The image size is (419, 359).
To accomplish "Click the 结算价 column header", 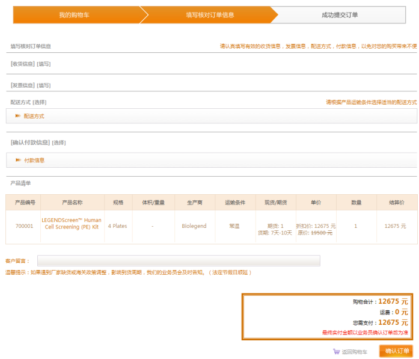I will coord(395,203).
